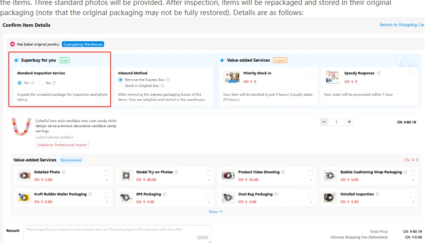
Task: Expand Bubble Cushioning Wrap Packaging card arrow
Action: point(413,180)
